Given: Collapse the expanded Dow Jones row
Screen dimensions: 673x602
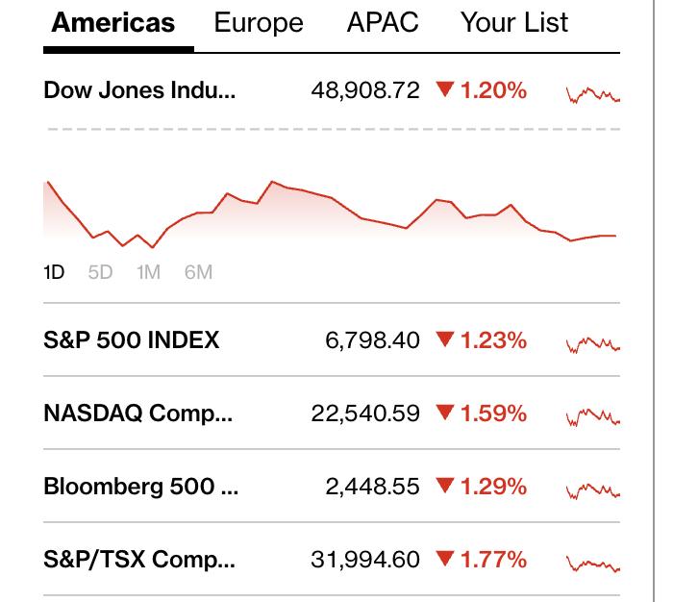Looking at the screenshot, I should [x=139, y=90].
